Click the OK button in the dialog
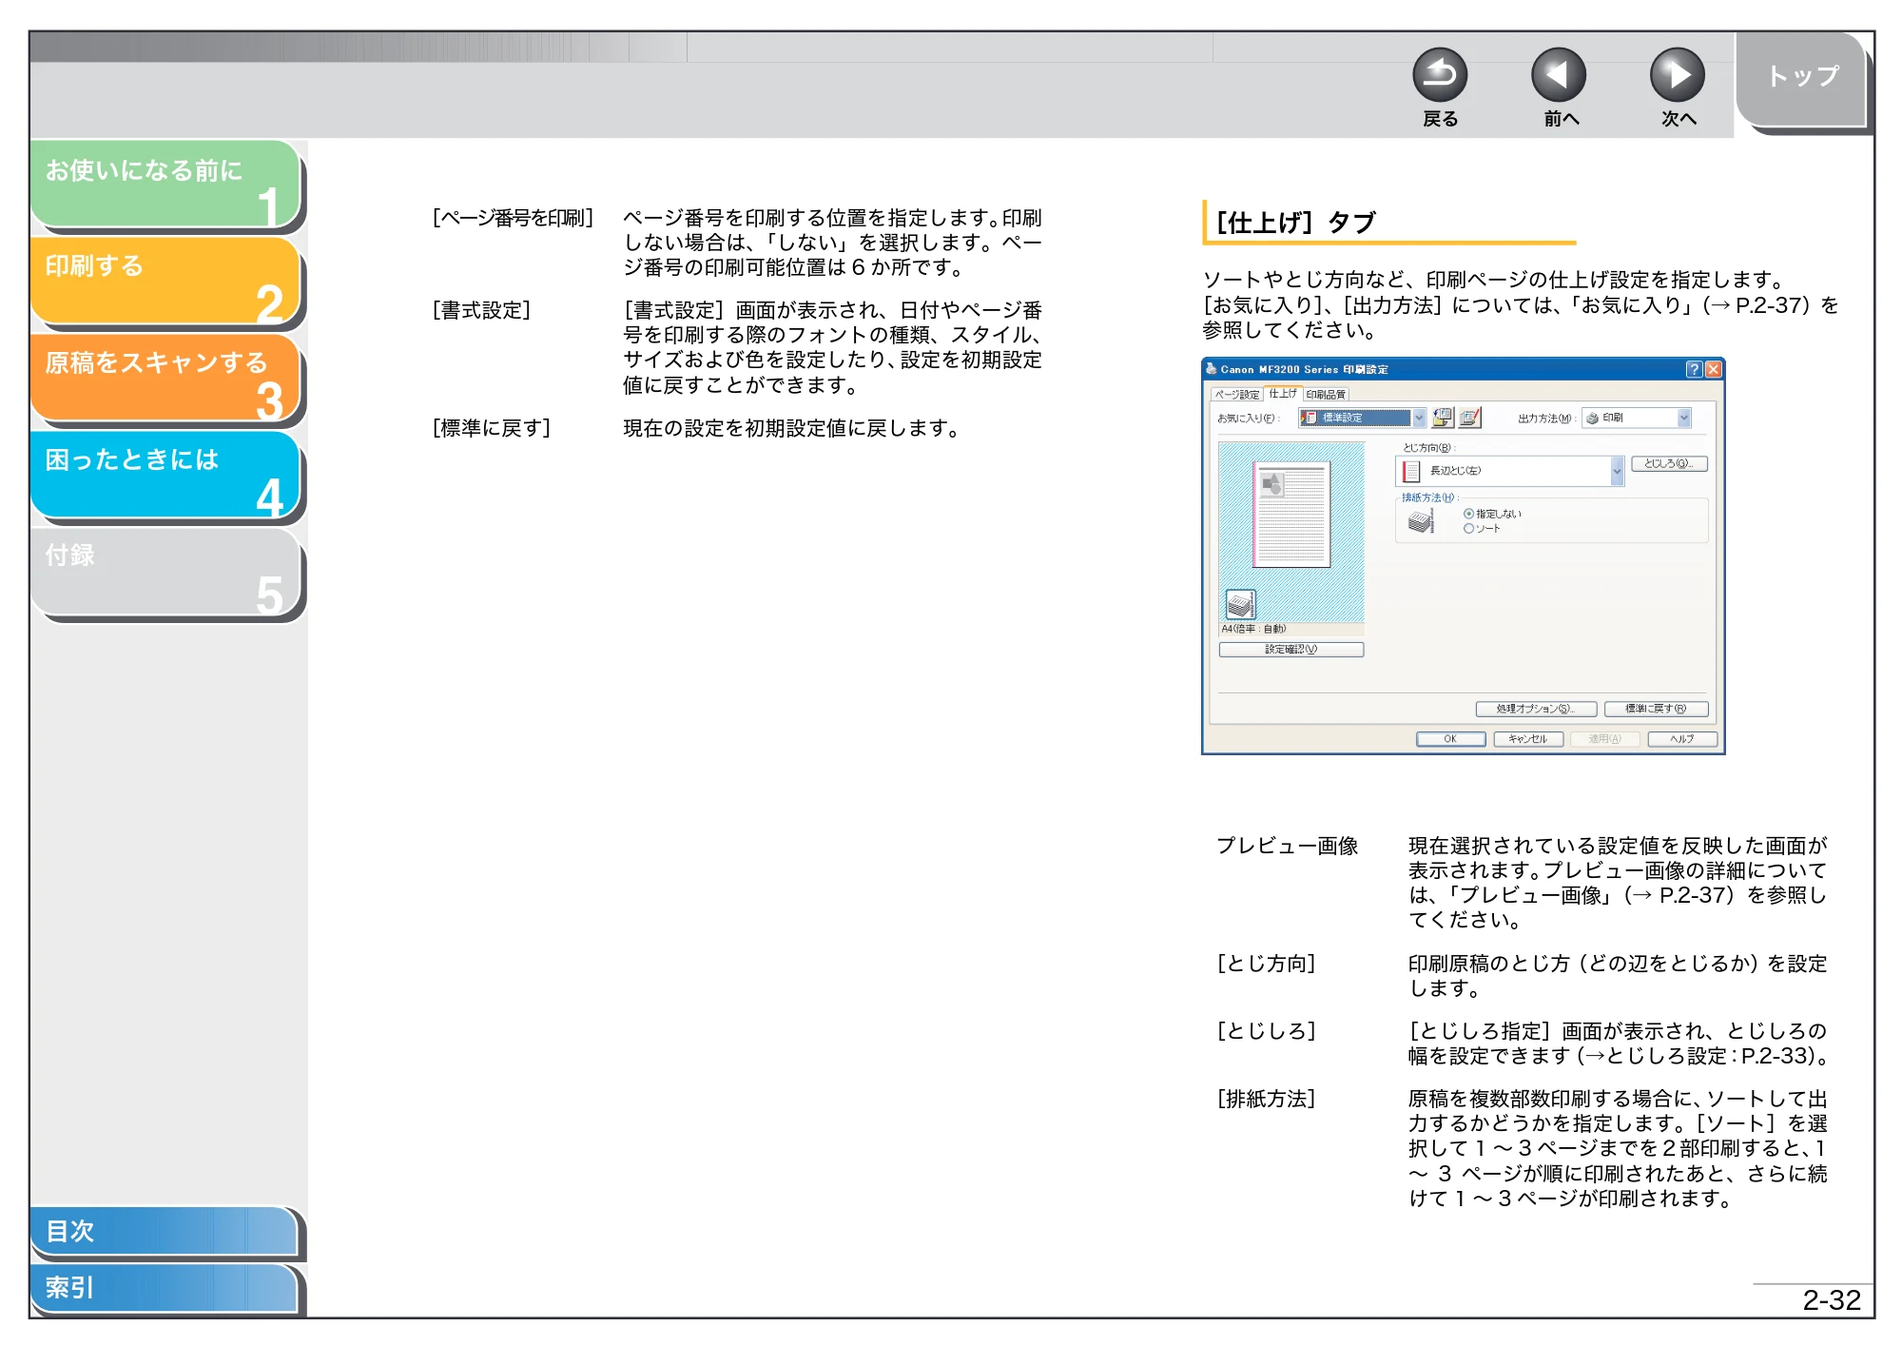This screenshot has height=1346, width=1902. (x=1450, y=739)
